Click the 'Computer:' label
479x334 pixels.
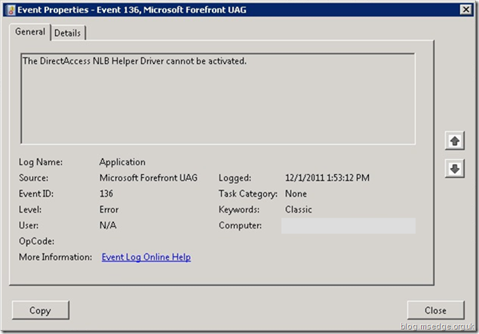point(240,225)
